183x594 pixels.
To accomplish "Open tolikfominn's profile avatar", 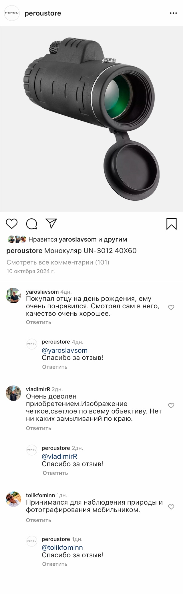I will [13, 499].
